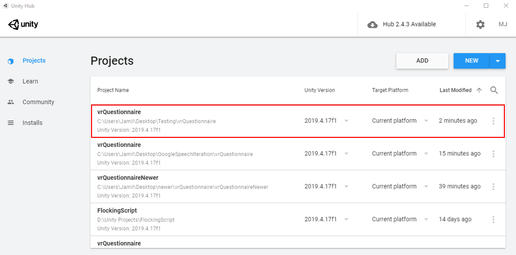Open Target Platform dropdown for vrQuestionnaireNewer
This screenshot has height=255, width=516.
point(426,187)
